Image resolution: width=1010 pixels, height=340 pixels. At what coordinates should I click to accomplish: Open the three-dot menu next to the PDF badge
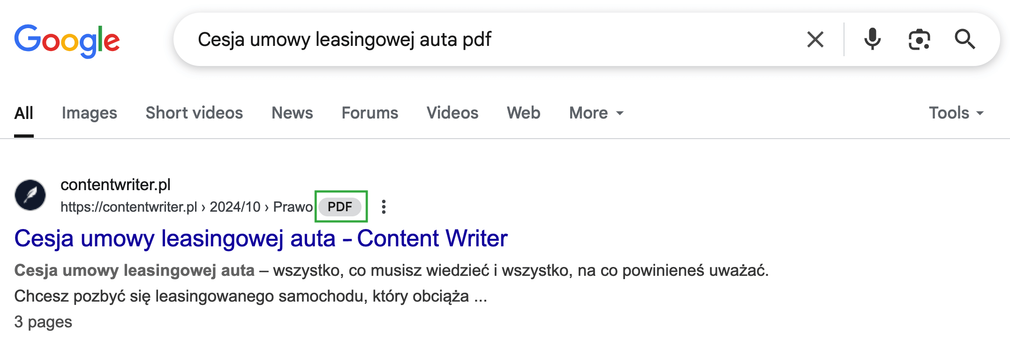384,207
